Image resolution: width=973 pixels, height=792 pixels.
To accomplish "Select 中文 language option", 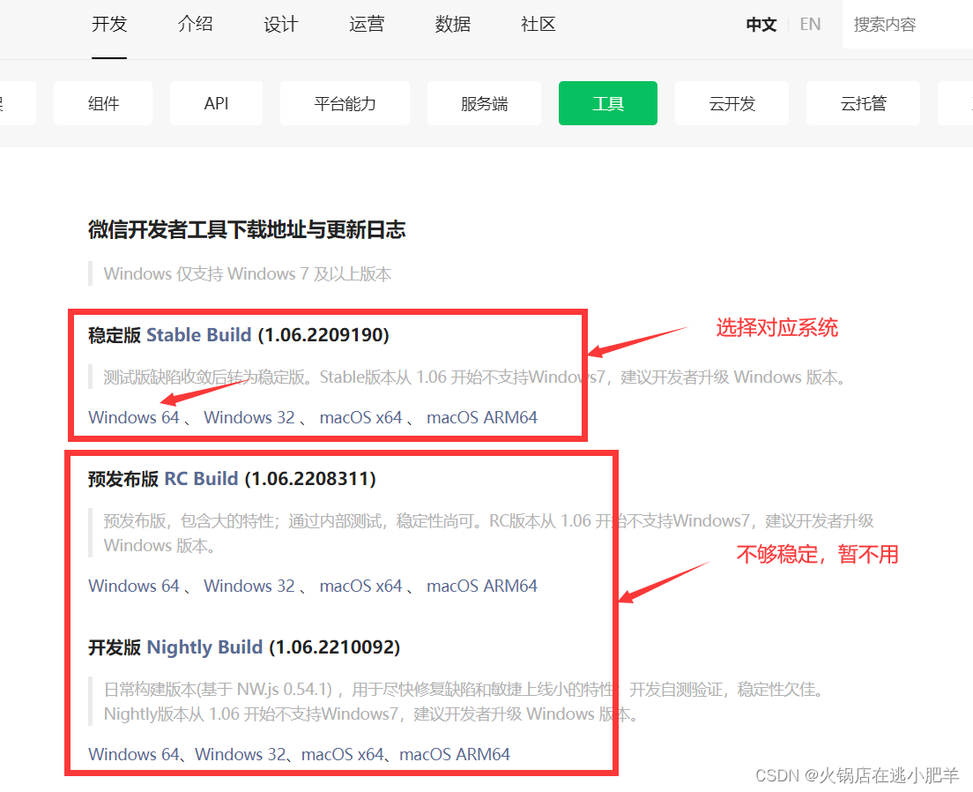I will [x=761, y=24].
